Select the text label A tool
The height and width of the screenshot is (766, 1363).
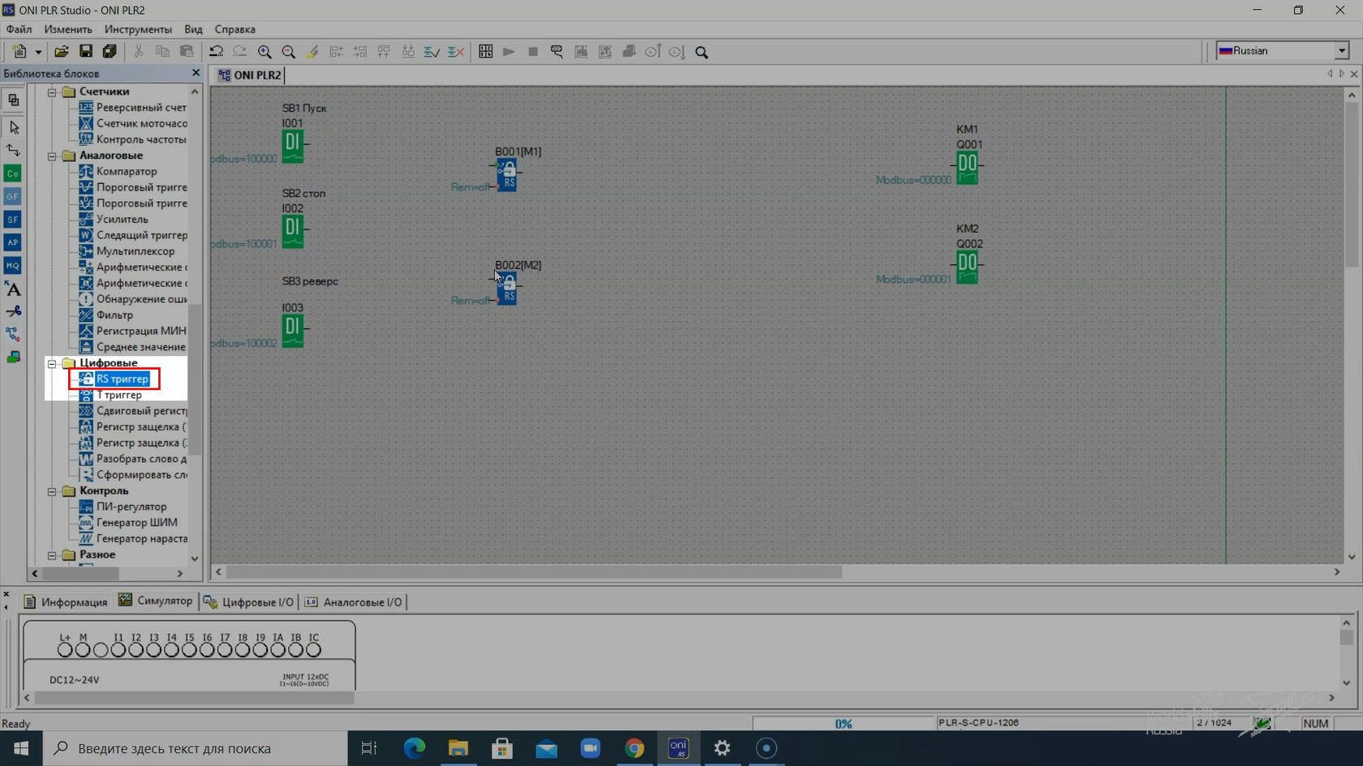pyautogui.click(x=13, y=289)
